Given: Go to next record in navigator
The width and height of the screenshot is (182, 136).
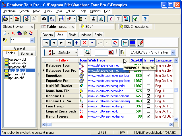Looking at the screenshot, I should (61, 43).
